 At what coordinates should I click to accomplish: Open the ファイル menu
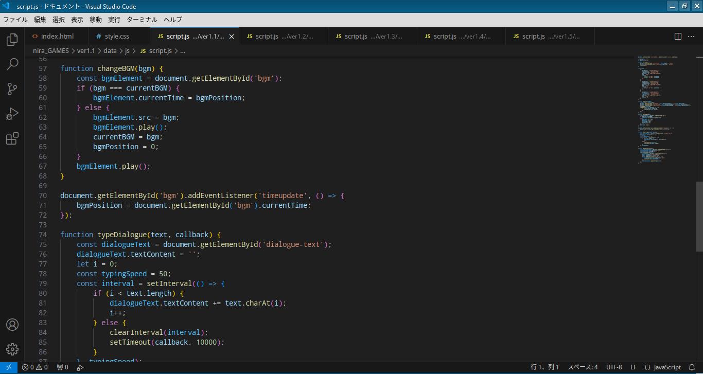pos(15,20)
